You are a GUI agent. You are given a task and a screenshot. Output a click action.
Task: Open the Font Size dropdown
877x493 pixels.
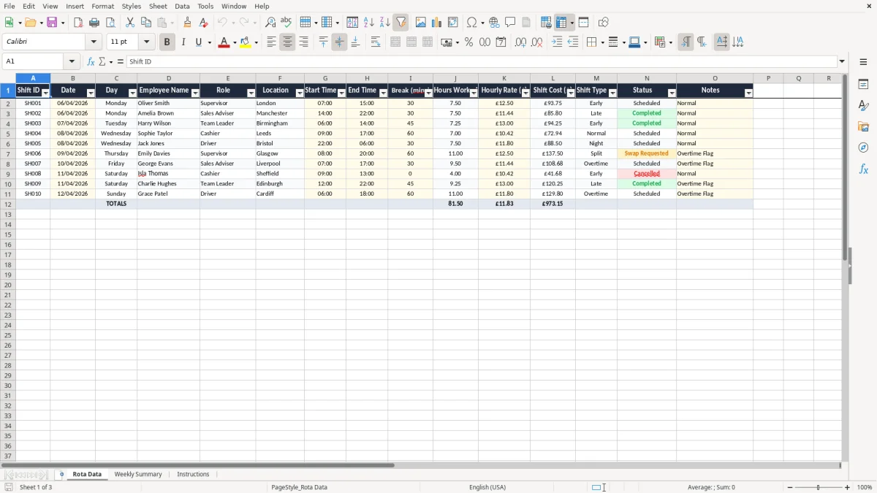(147, 42)
